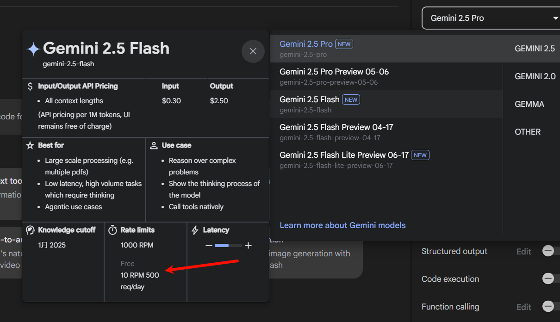Click the NEW badge beside Flash Lite Preview 06-17
Screen dimensions: 560x322
(x=420, y=155)
